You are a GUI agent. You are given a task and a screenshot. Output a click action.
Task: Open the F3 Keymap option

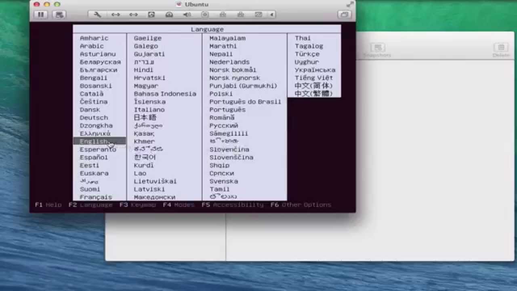click(138, 205)
